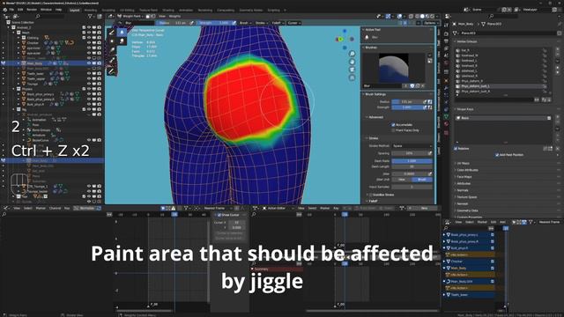Image resolution: width=564 pixels, height=317 pixels.
Task: Click the viewport pan hand gizmo
Action: (x=352, y=62)
